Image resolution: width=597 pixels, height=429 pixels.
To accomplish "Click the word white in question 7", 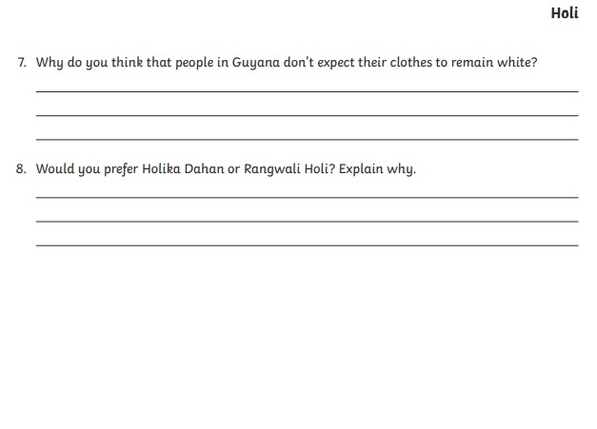I will point(515,63).
